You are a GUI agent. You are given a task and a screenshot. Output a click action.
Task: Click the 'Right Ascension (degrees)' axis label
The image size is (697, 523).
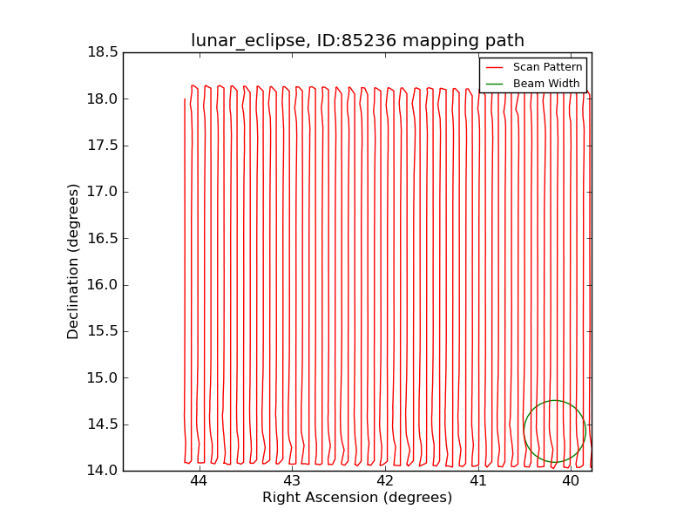click(x=357, y=497)
